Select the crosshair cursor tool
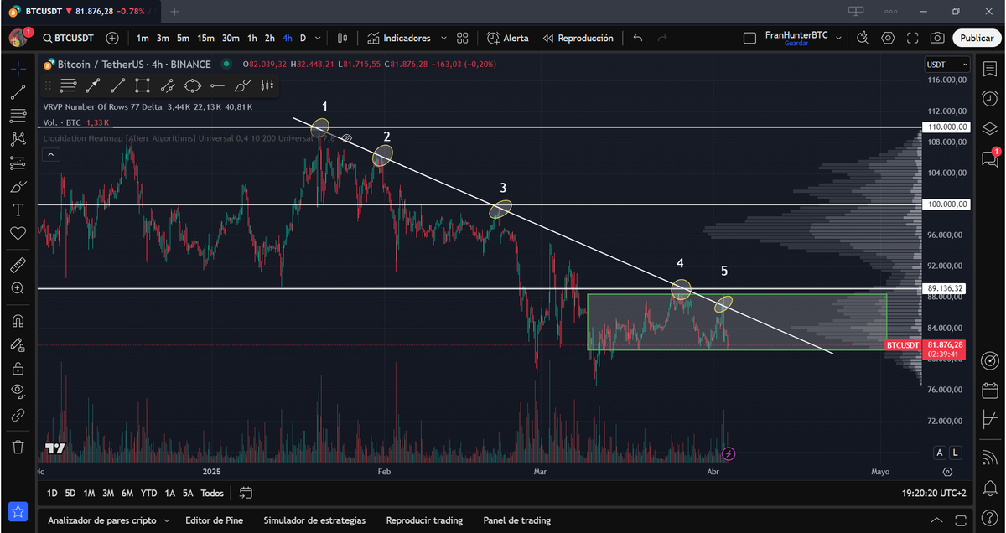The image size is (1006, 533). coord(18,70)
